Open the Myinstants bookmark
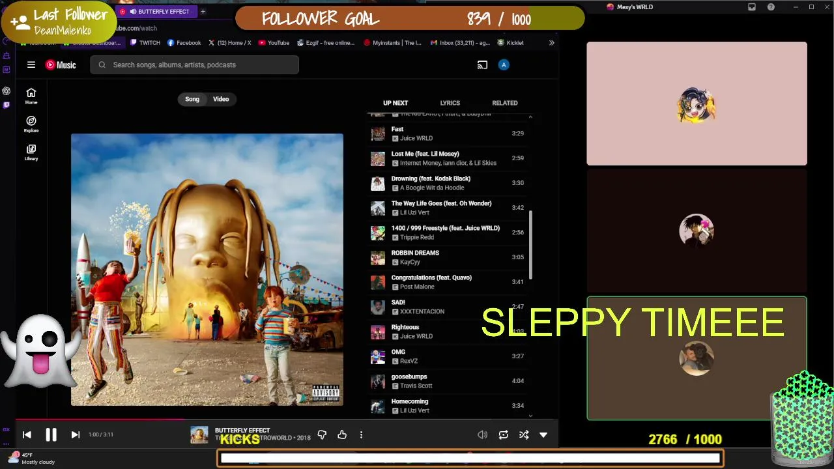 point(393,43)
